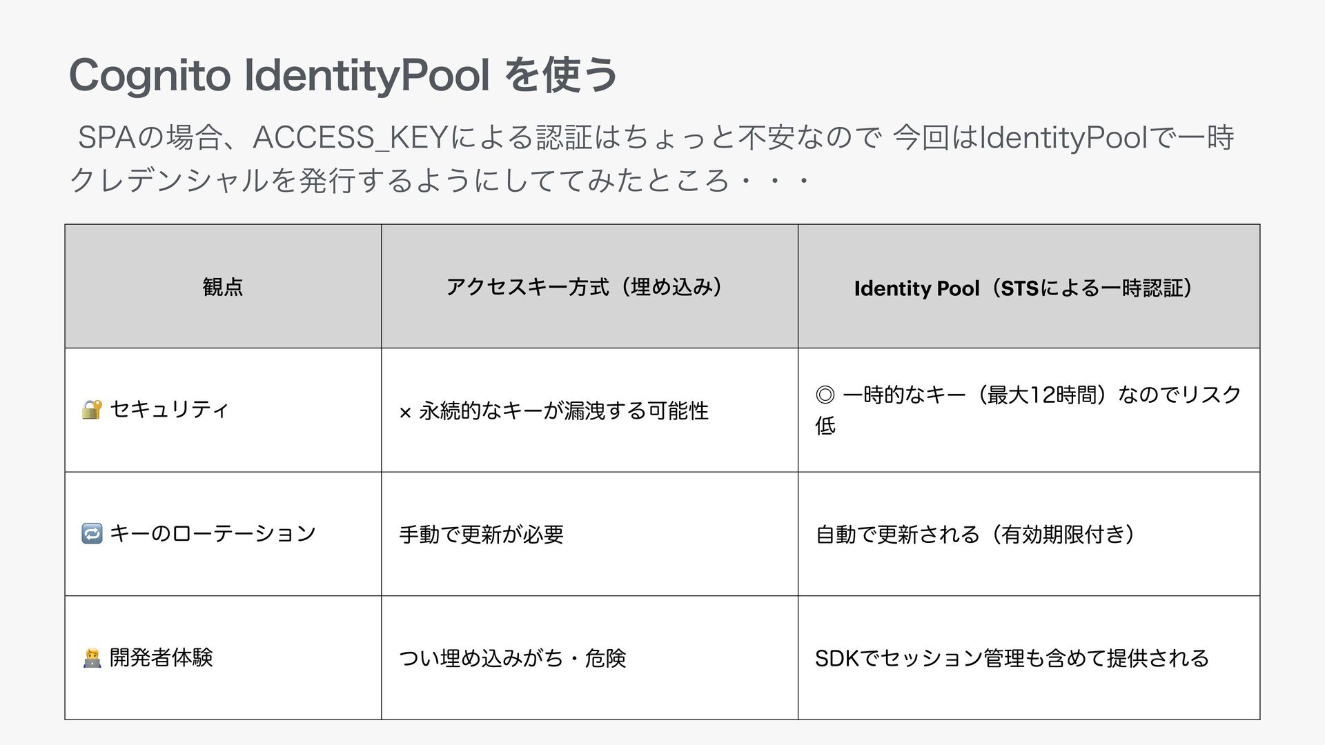Viewport: 1325px width, 745px height.
Task: Click the developer emoji beside 開発者体験
Action: (x=92, y=658)
